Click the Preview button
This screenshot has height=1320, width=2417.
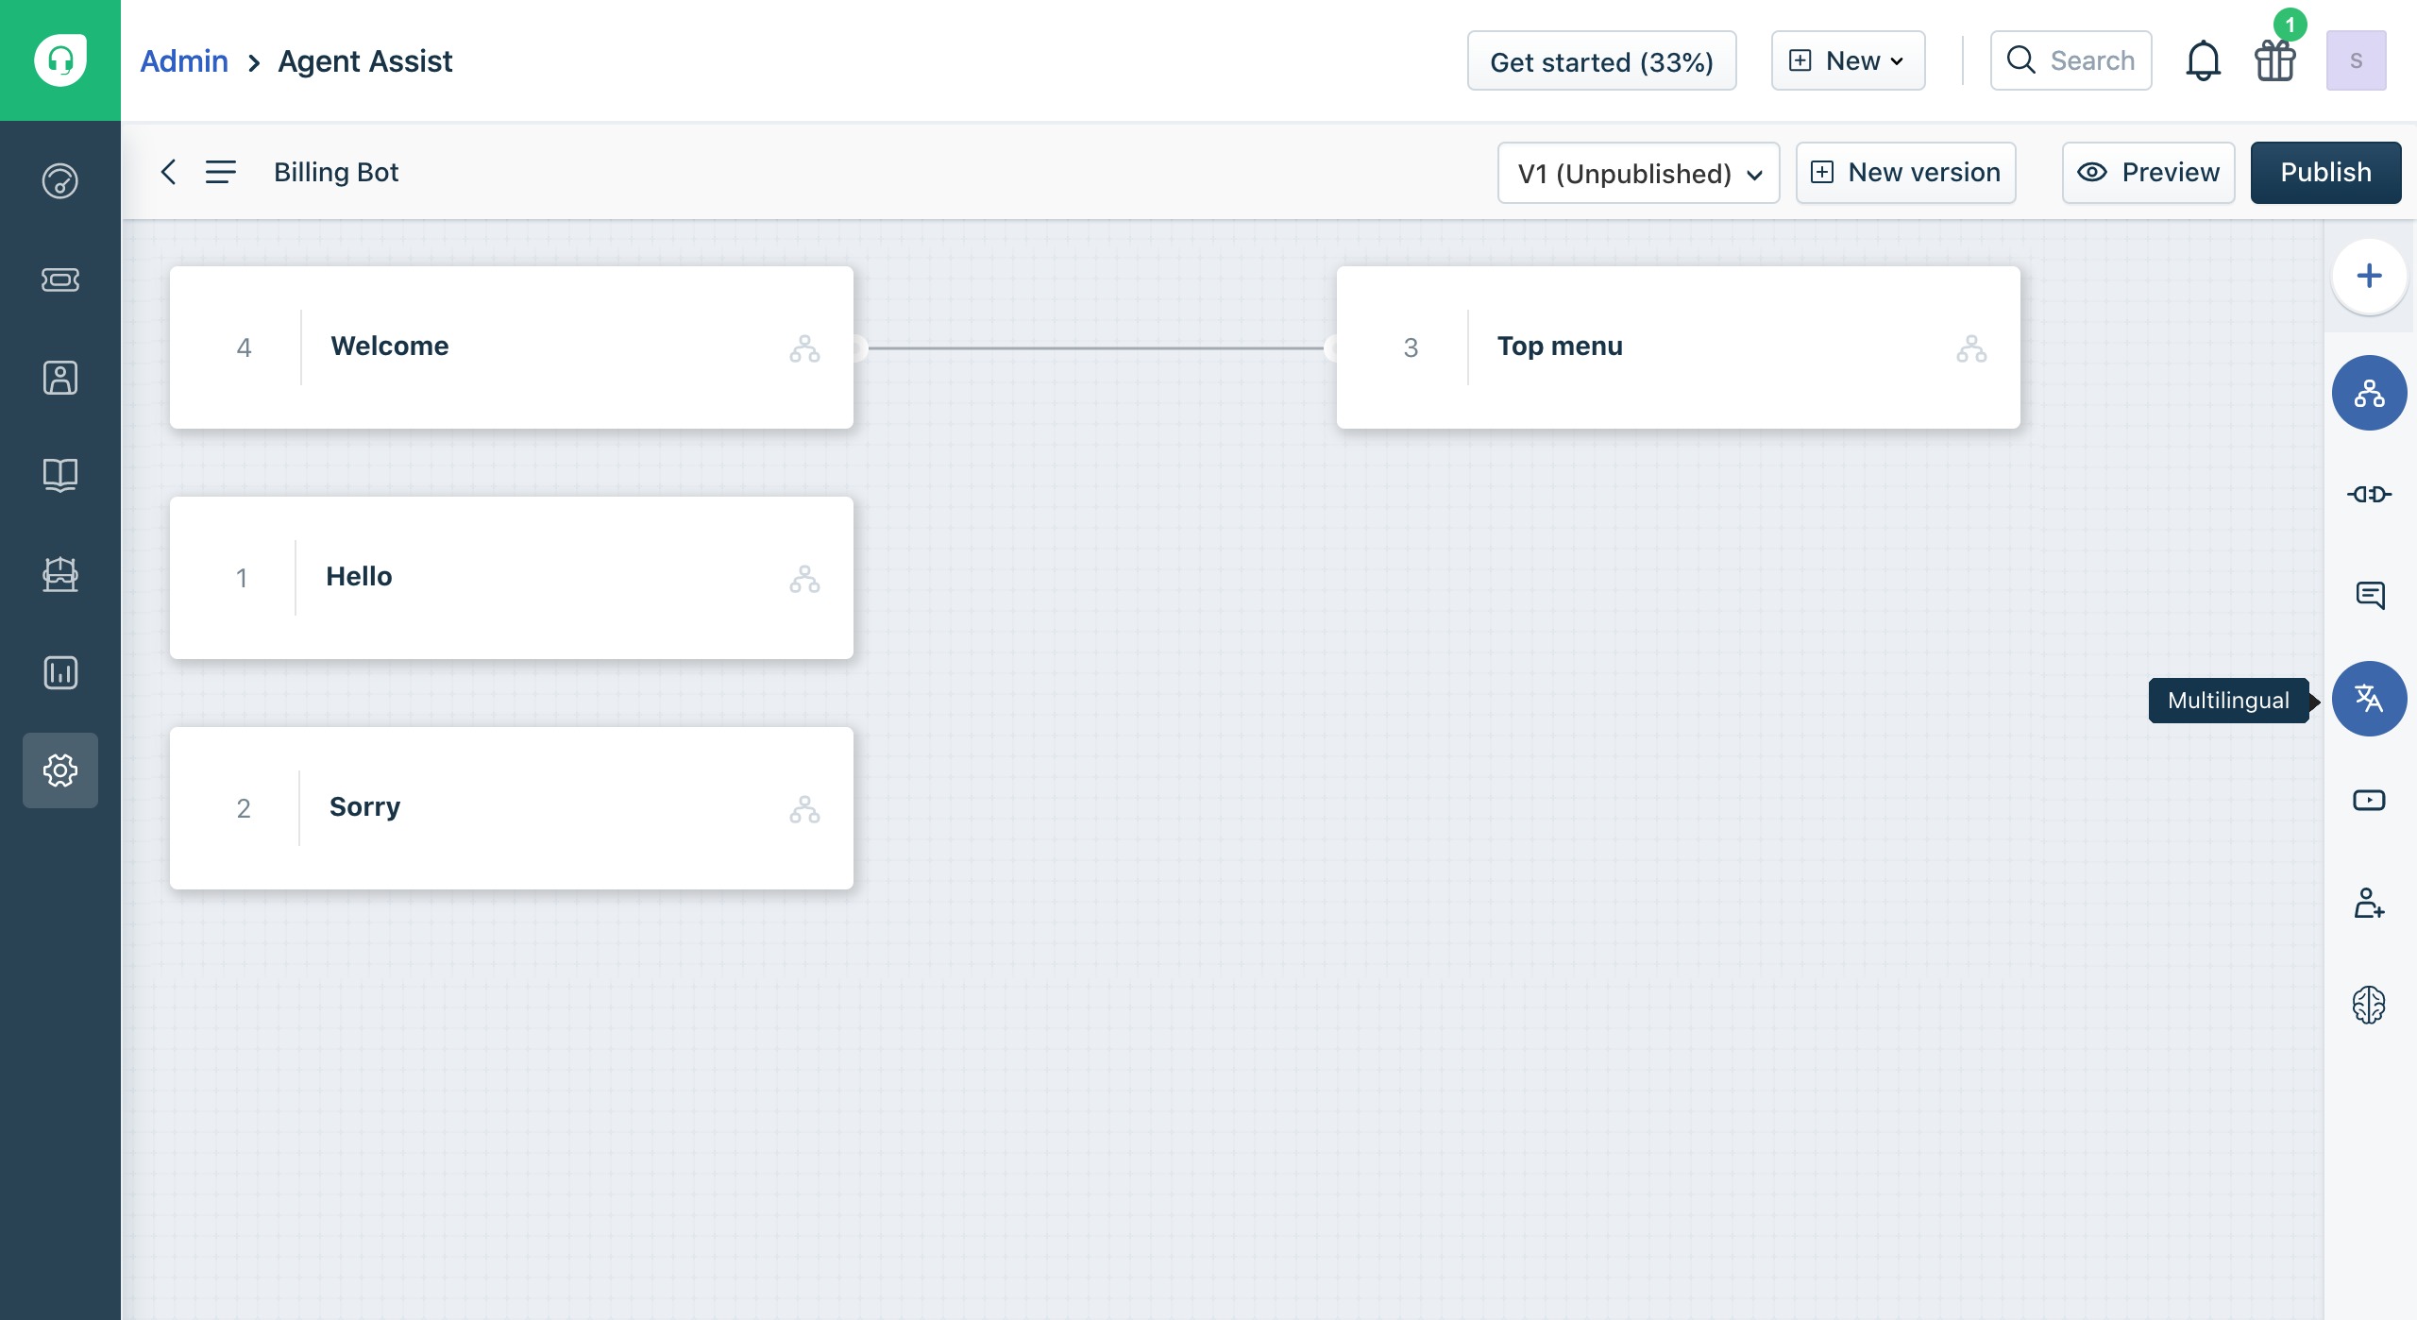click(x=2148, y=173)
